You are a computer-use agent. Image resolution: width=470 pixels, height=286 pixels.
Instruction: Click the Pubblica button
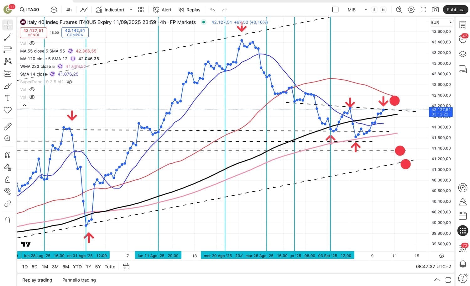(456, 10)
